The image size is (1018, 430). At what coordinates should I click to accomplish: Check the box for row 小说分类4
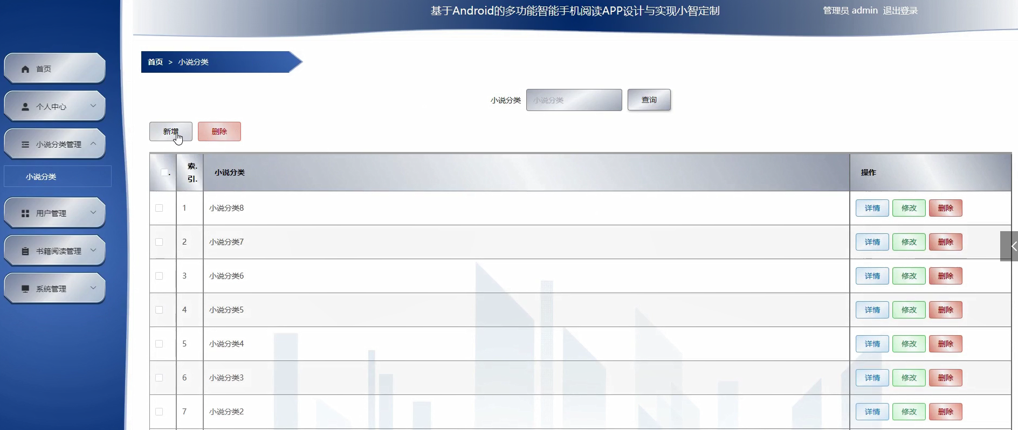tap(159, 344)
